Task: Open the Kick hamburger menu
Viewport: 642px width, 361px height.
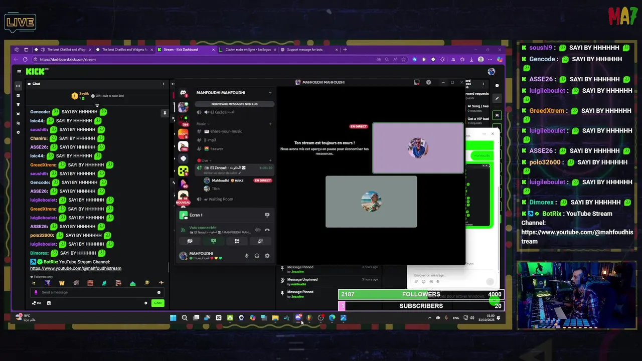Action: (x=19, y=72)
